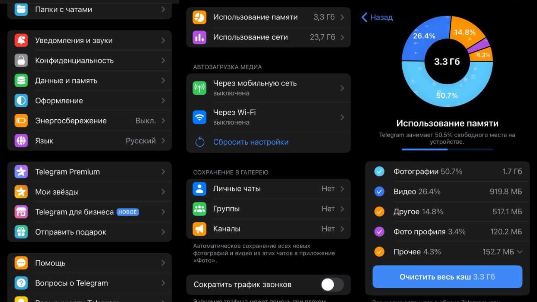537x302 pixels.
Task: Tap the blue person icon for Личные чаты
Action: tap(200, 189)
